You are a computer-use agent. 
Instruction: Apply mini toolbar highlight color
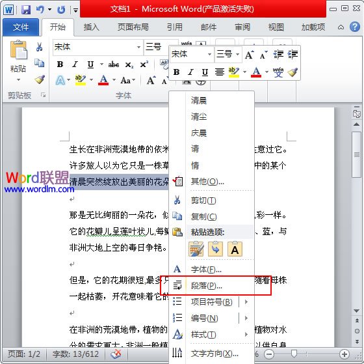tap(234, 72)
